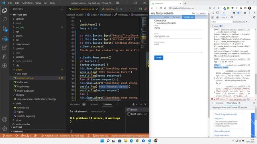This screenshot has width=257, height=144.
Task: Open Default levels dropdown in console
Action: pyautogui.click(x=240, y=22)
